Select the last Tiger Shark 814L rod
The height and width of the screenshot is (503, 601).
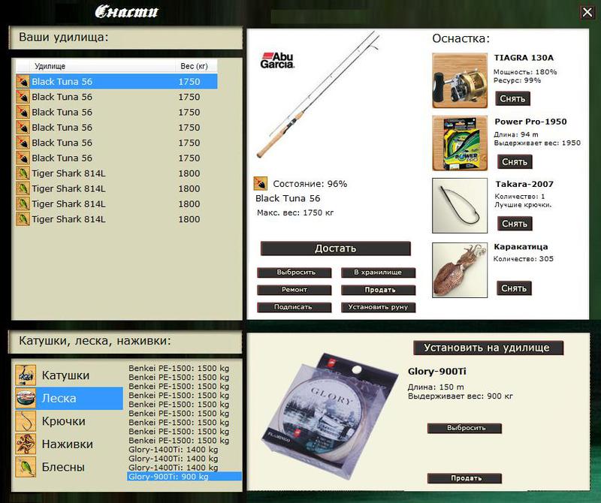tap(116, 219)
